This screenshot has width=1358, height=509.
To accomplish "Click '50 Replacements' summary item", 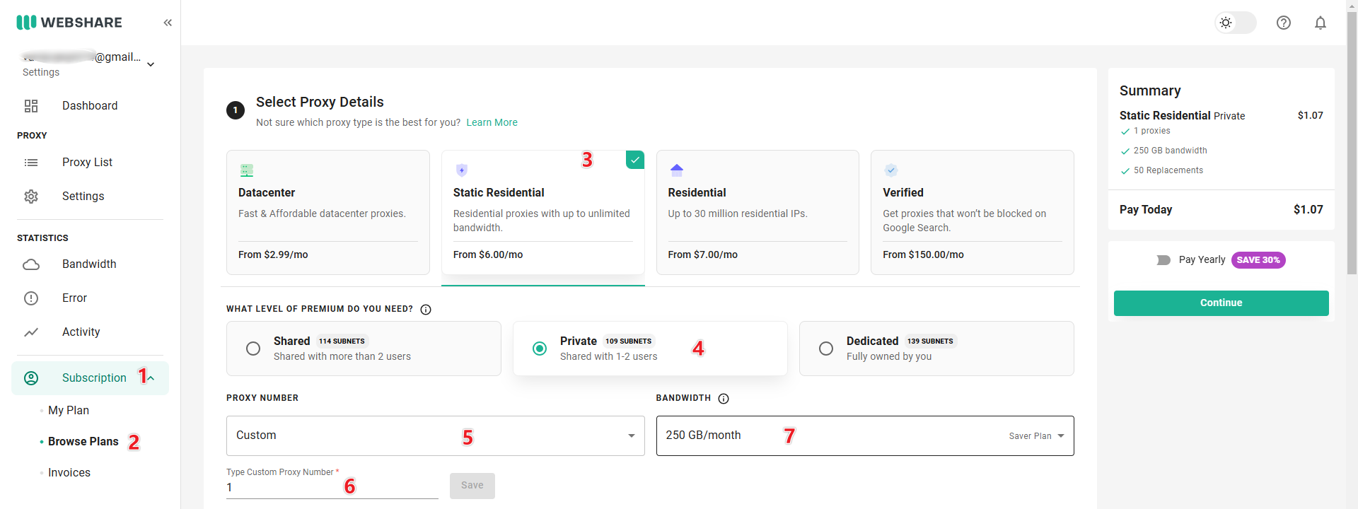I will click(x=1168, y=170).
